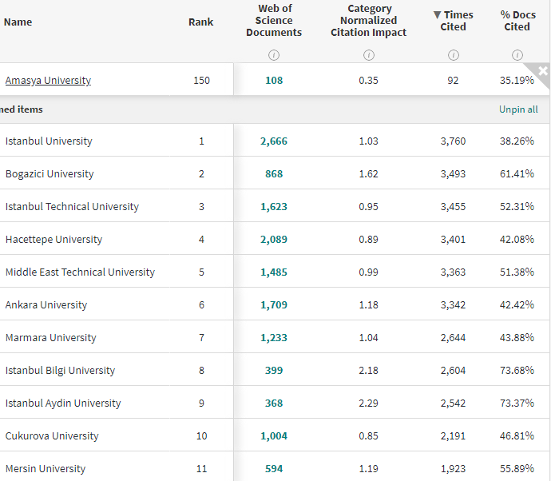Sort by % Docs Cited header
Screen dimensions: 551x481
[517, 21]
